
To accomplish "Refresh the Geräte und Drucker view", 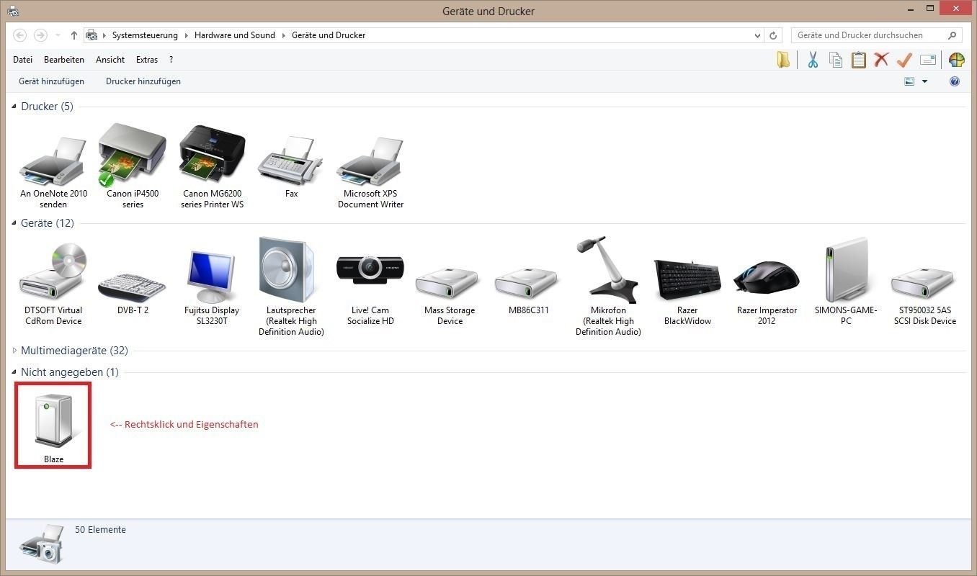I will [774, 35].
